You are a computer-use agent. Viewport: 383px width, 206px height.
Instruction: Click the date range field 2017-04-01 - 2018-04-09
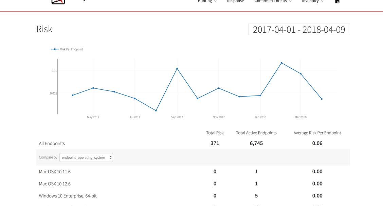click(x=299, y=30)
